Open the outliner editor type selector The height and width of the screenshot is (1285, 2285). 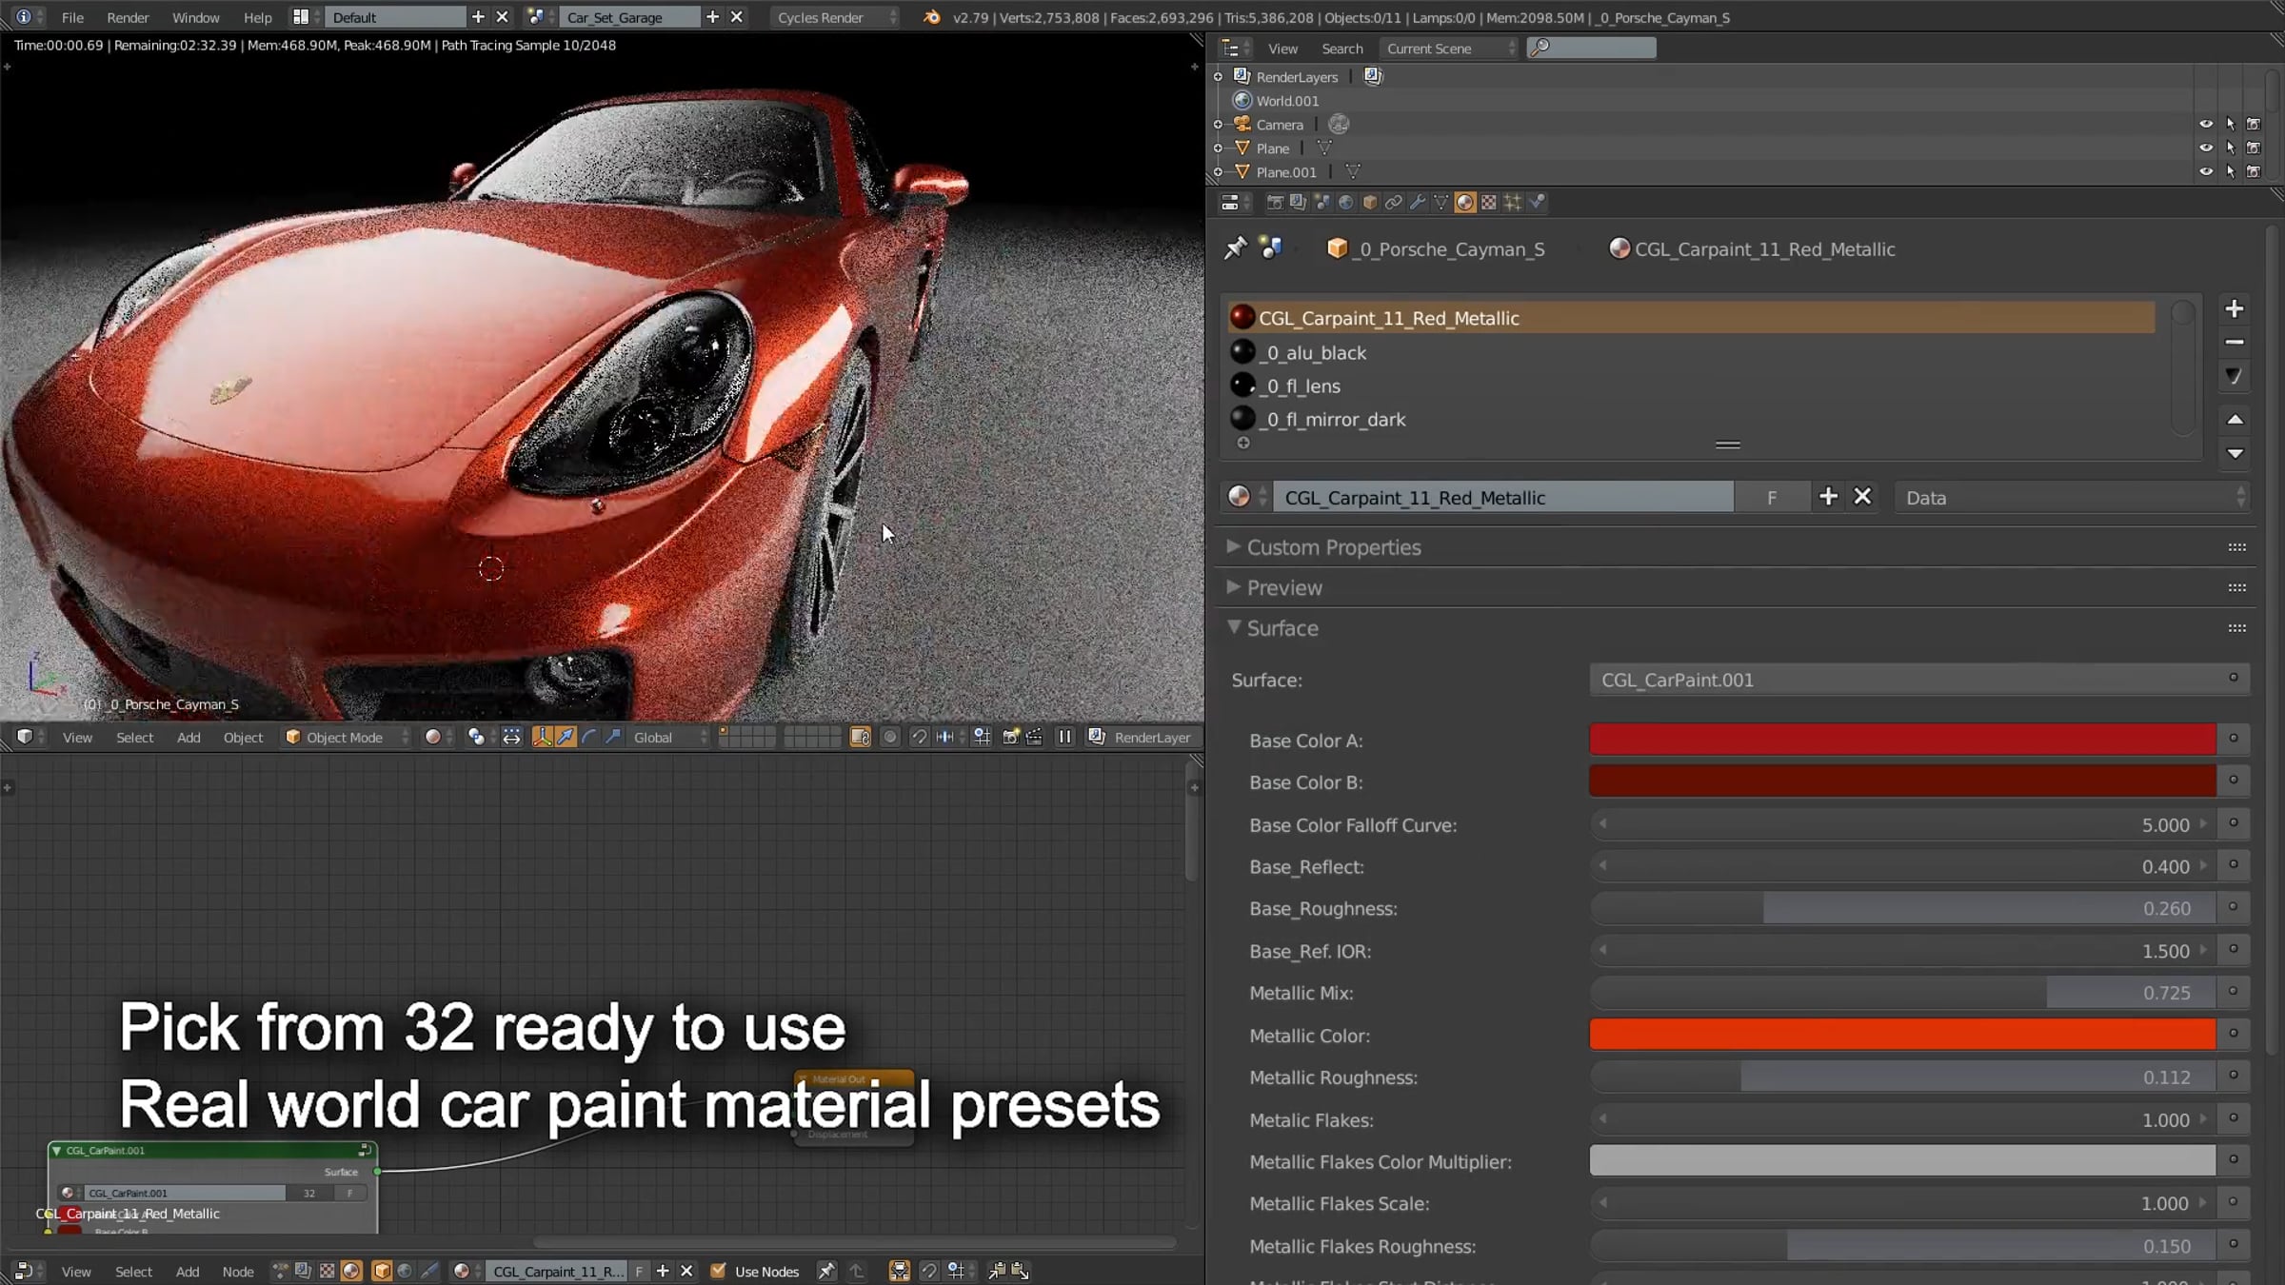[x=1236, y=48]
